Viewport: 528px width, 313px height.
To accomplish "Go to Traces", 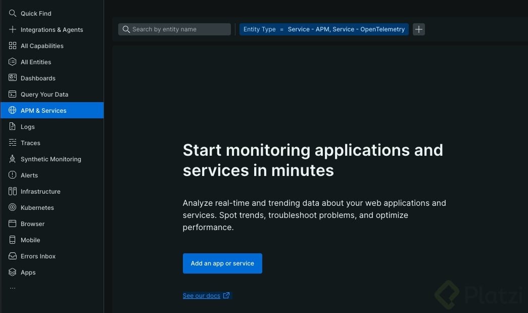I will 52,143.
